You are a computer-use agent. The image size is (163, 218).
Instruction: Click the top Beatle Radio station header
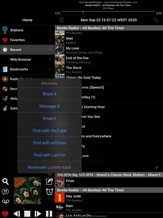pos(109,28)
